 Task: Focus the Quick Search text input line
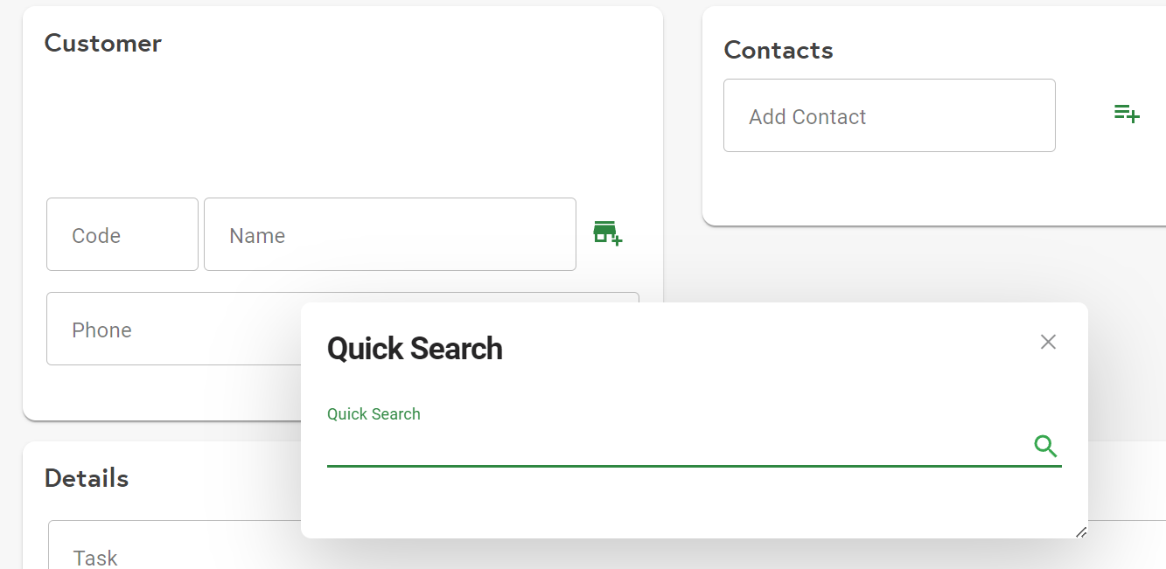(x=674, y=448)
